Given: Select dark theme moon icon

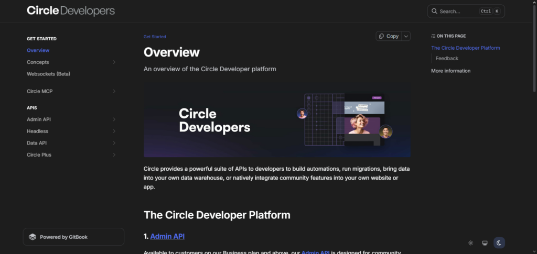Looking at the screenshot, I should (499, 243).
